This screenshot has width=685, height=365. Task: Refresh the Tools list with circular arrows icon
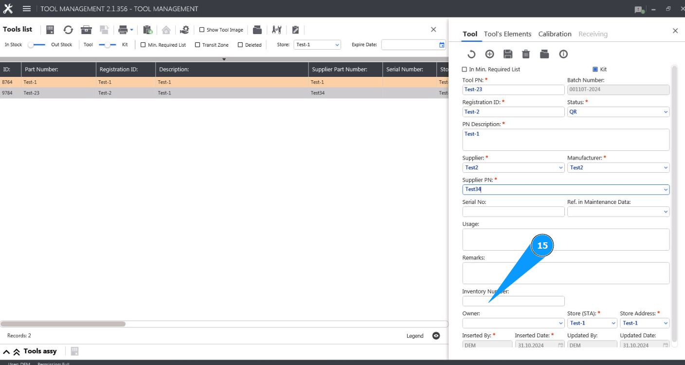coord(68,30)
